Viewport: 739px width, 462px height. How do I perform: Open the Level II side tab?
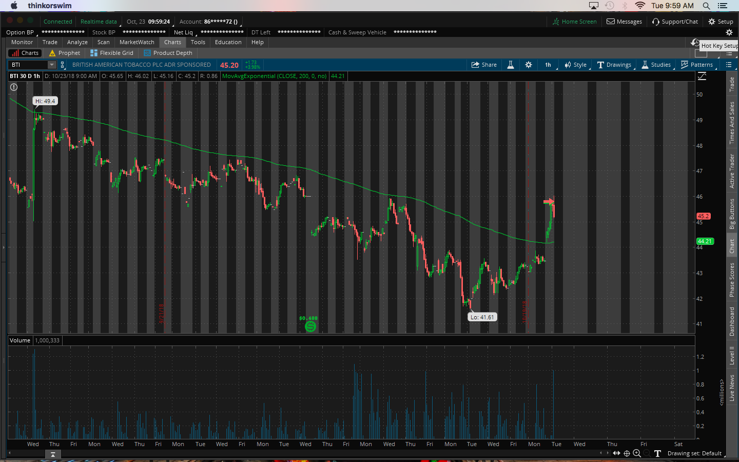coord(732,355)
